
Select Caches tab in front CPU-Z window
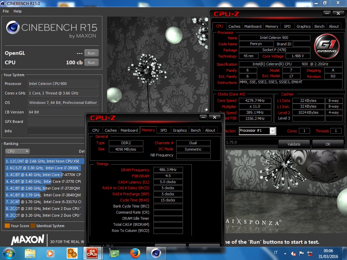[x=111, y=130]
